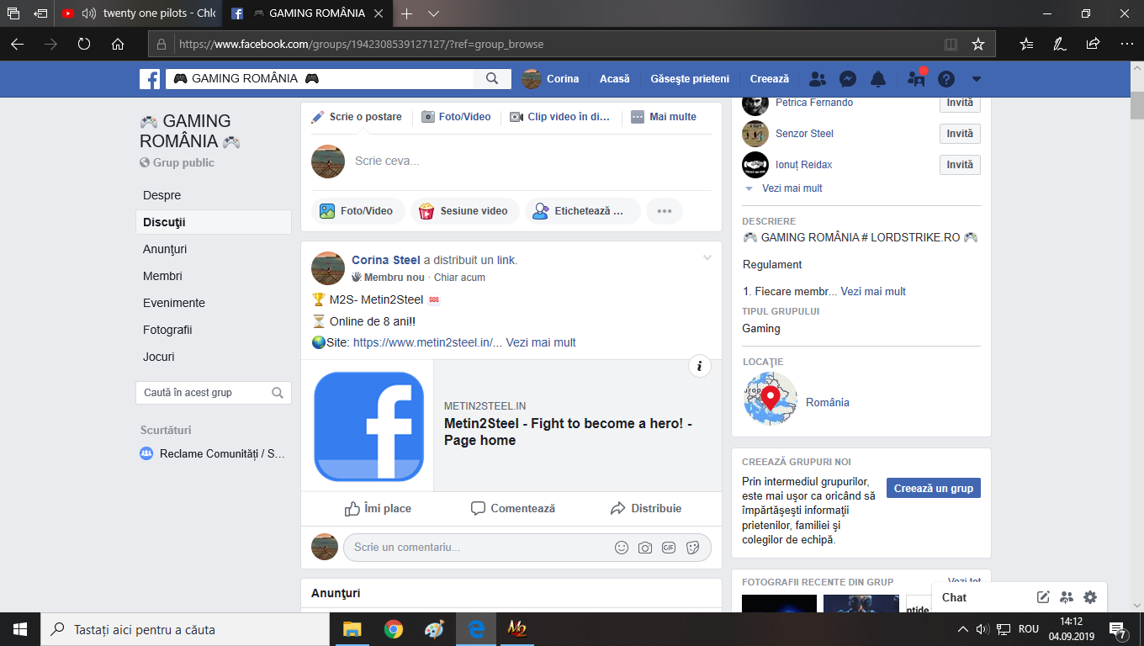The height and width of the screenshot is (646, 1144).
Task: Click Sesiune video button
Action: click(x=464, y=211)
